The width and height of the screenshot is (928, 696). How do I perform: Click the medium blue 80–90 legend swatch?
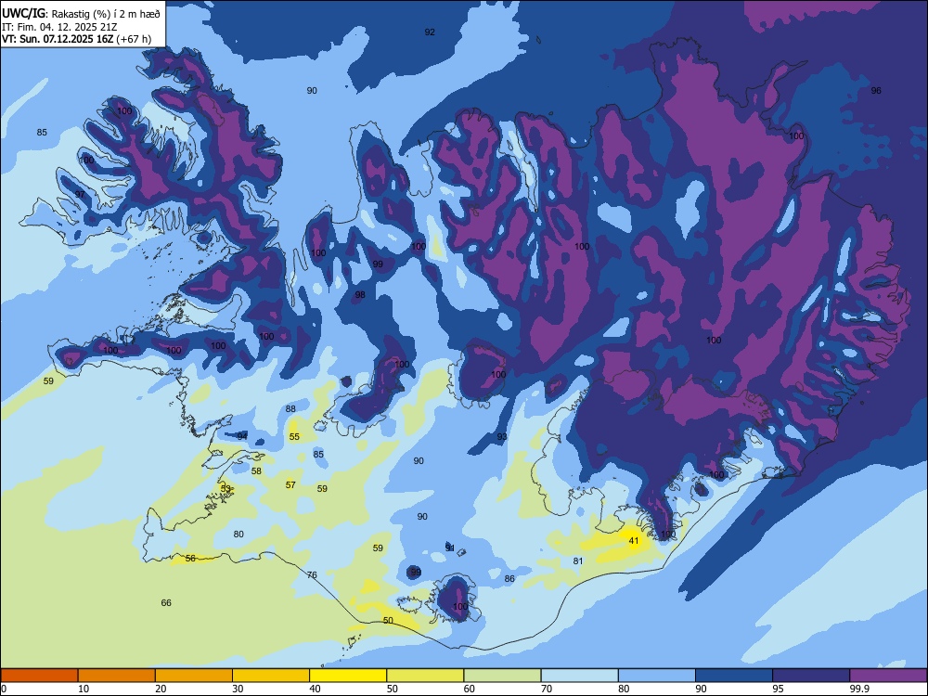click(x=657, y=676)
